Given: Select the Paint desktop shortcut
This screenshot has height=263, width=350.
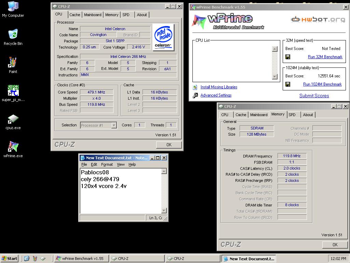Looking at the screenshot, I should click(13, 65).
